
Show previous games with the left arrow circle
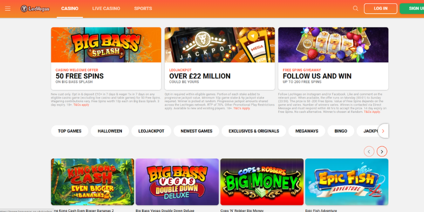[369, 152]
